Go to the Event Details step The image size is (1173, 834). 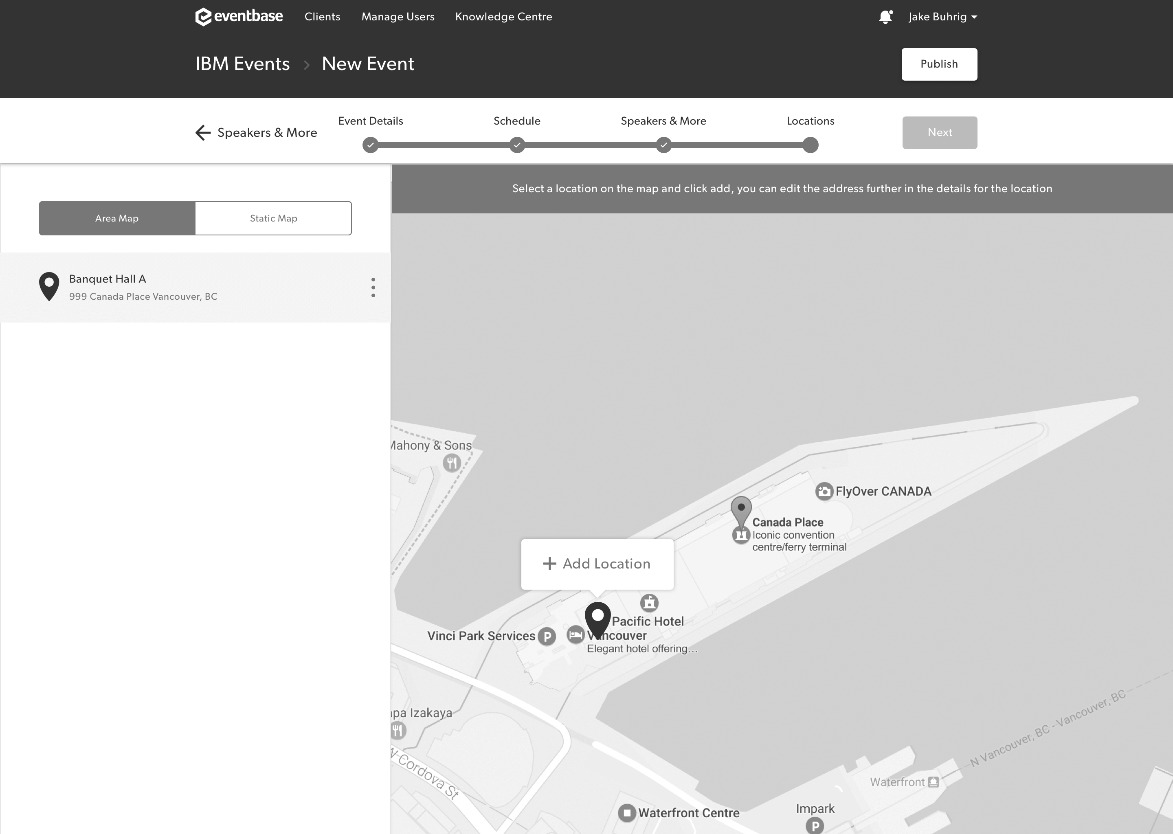370,145
